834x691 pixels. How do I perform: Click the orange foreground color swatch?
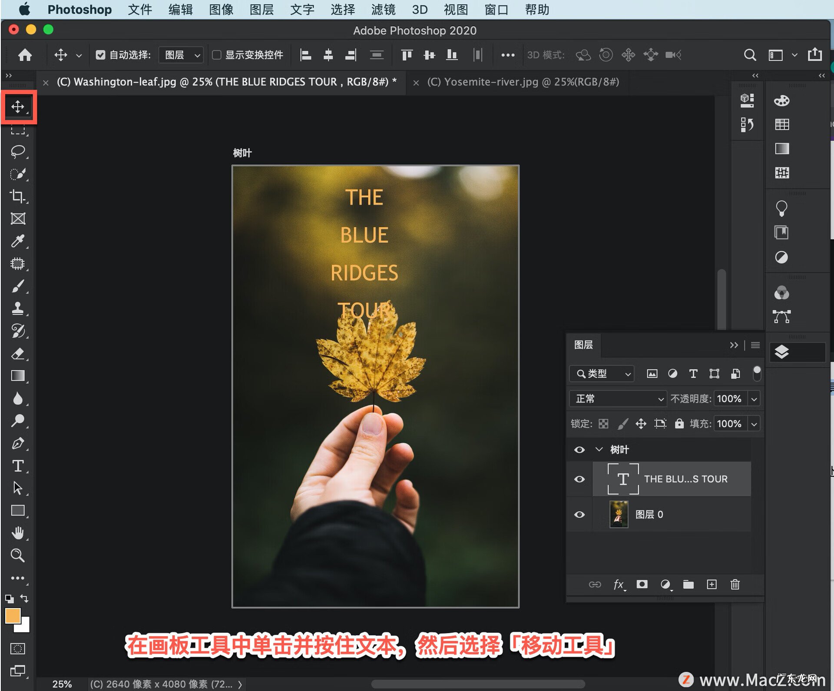13,615
